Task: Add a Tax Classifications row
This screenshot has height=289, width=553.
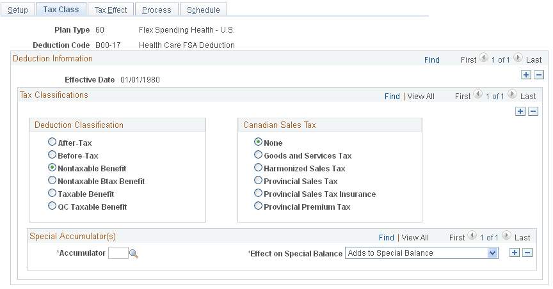Action: 520,111
